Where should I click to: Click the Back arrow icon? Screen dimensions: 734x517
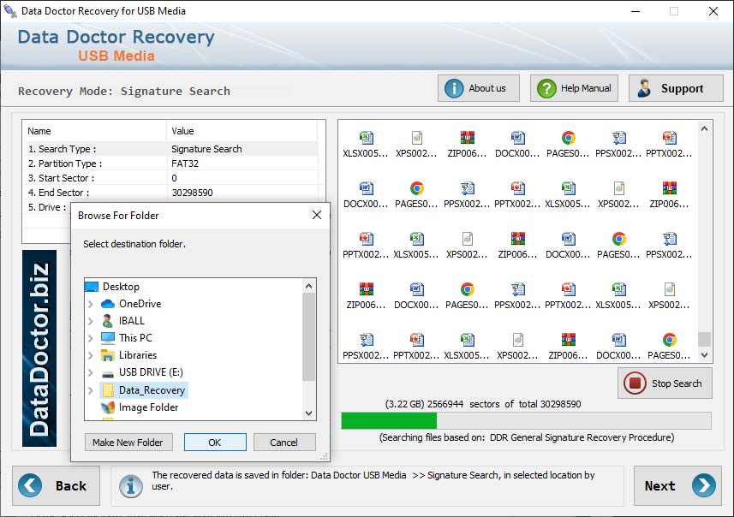[x=31, y=485]
